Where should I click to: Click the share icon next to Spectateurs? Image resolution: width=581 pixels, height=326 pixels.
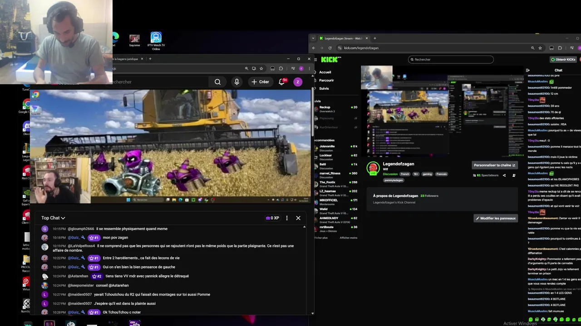504,175
